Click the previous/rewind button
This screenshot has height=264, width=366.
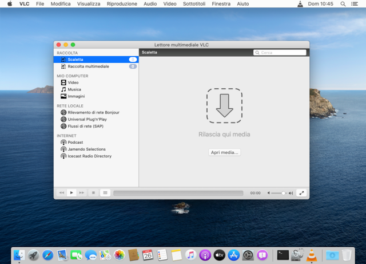(x=62, y=192)
